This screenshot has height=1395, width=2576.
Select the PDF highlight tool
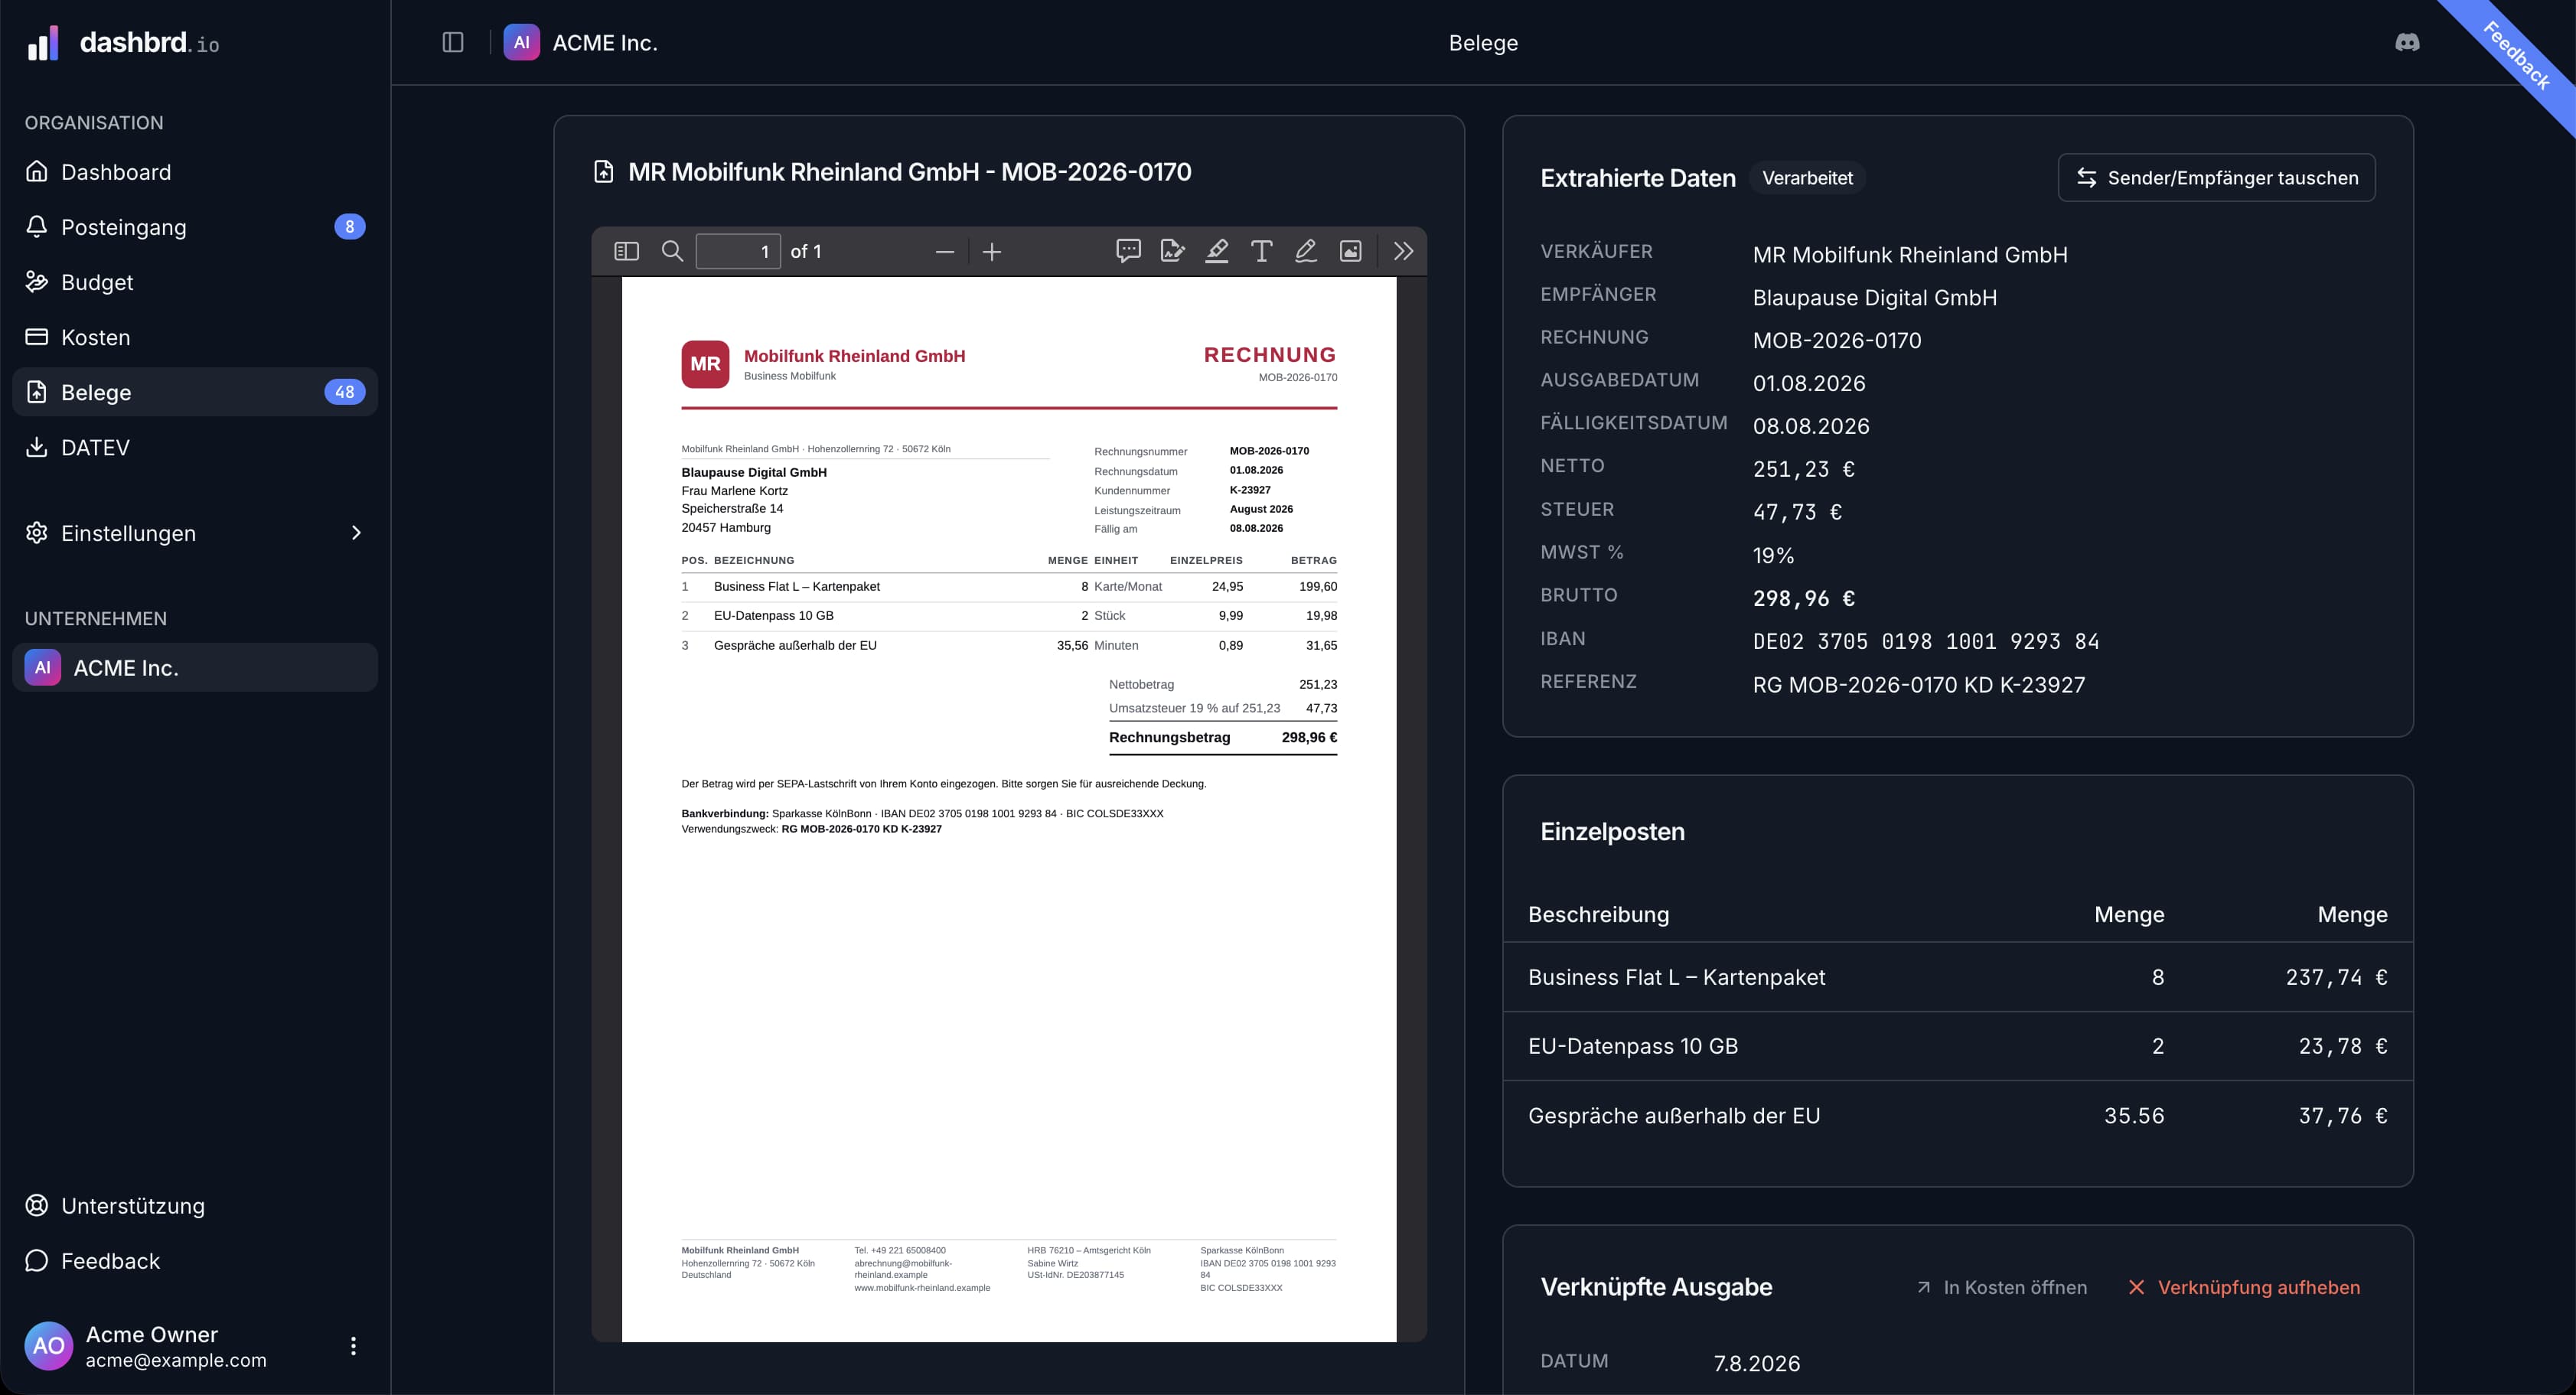click(x=1217, y=251)
